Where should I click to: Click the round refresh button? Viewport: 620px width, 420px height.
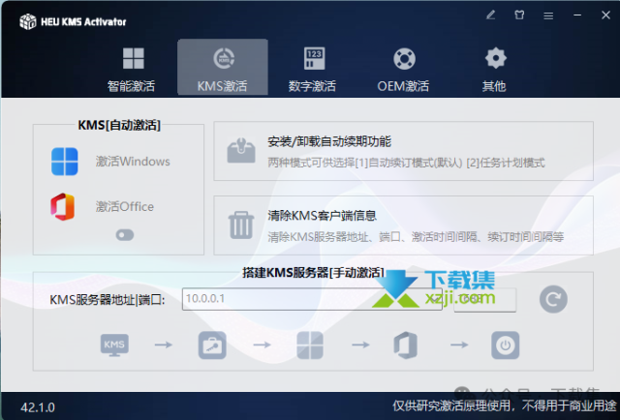pos(553,299)
